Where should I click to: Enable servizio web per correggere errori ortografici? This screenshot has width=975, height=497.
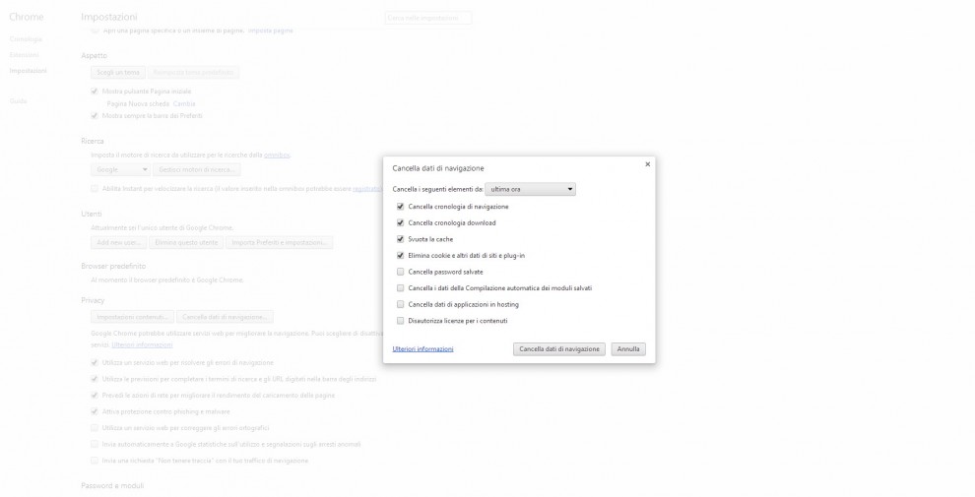(x=95, y=427)
